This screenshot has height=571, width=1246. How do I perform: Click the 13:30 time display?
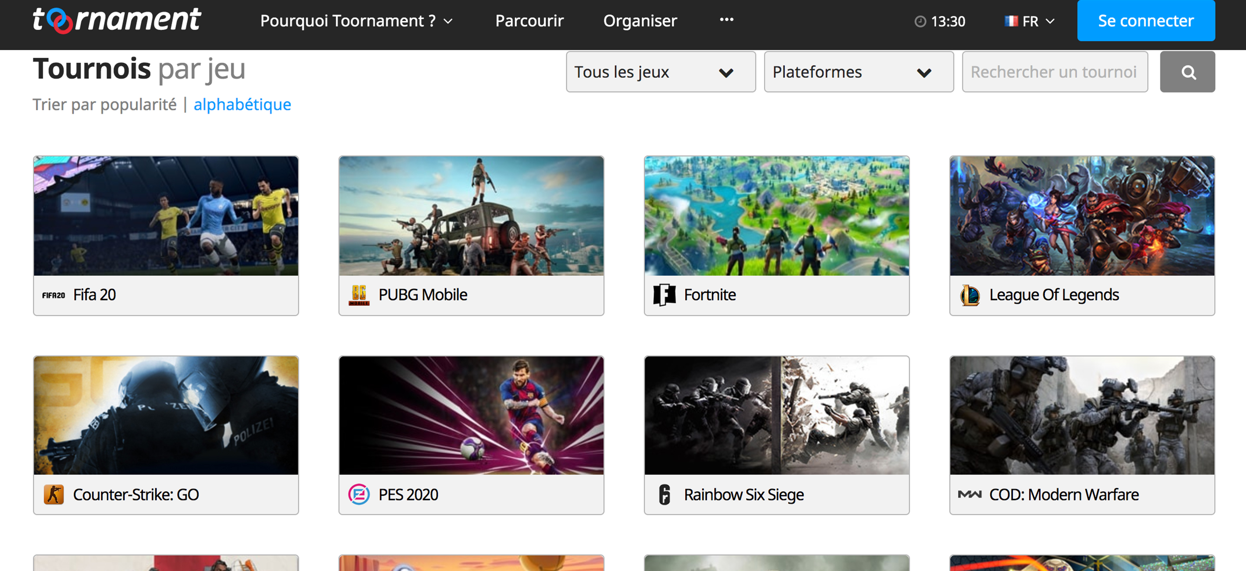947,21
